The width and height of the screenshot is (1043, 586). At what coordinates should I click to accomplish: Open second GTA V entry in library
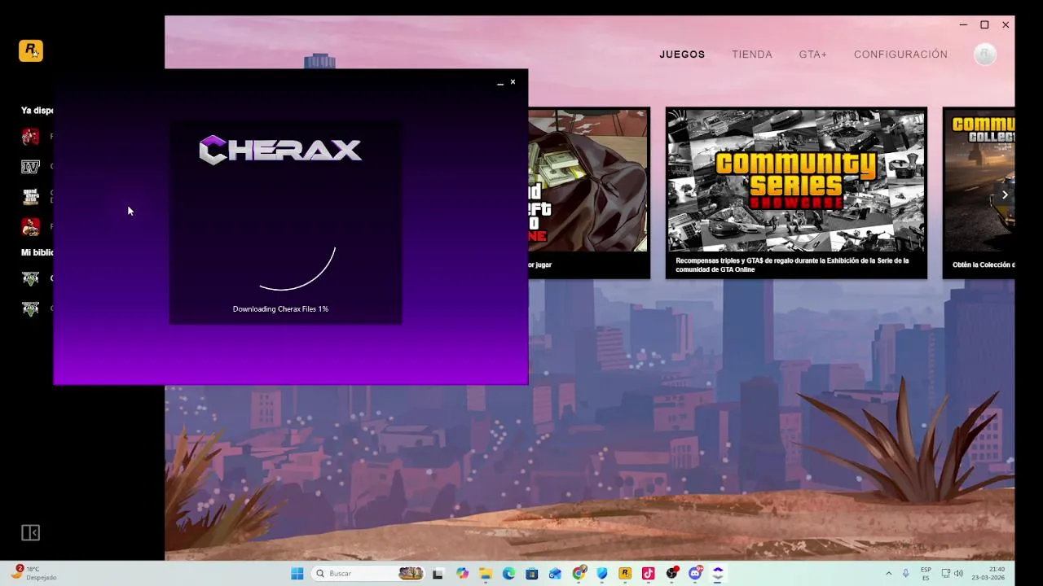[x=30, y=308]
